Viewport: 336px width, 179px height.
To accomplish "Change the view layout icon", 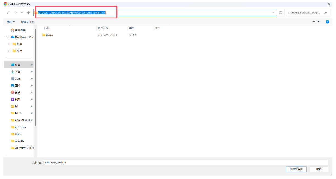I will (x=314, y=22).
